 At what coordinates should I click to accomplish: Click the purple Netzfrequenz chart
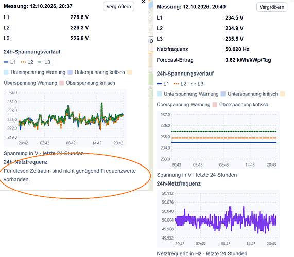pyautogui.click(x=218, y=219)
